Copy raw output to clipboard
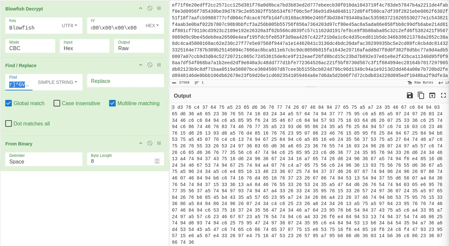The width and height of the screenshot is (449, 246). coord(421,96)
